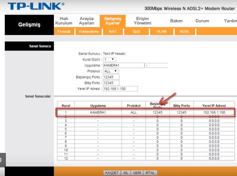
Task: Open the Arayüz Ayarları menu
Action: coord(87,21)
